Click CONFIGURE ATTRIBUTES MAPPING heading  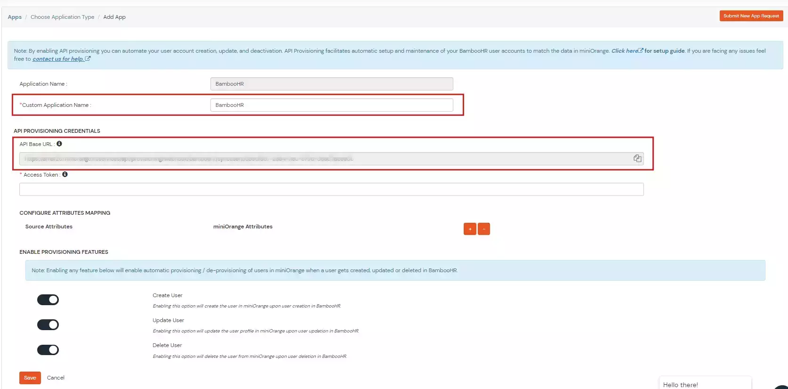coord(65,213)
